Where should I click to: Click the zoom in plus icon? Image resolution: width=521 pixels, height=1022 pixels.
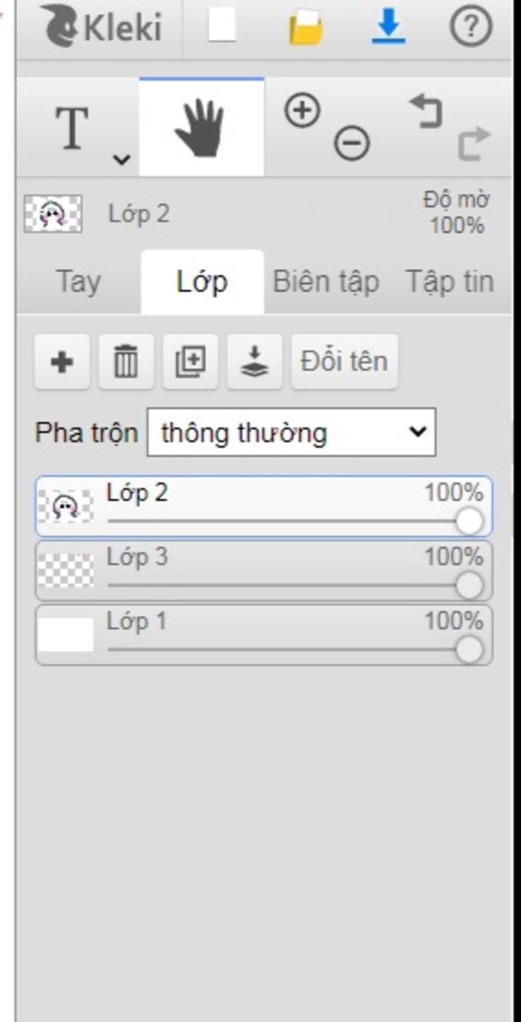point(302,110)
